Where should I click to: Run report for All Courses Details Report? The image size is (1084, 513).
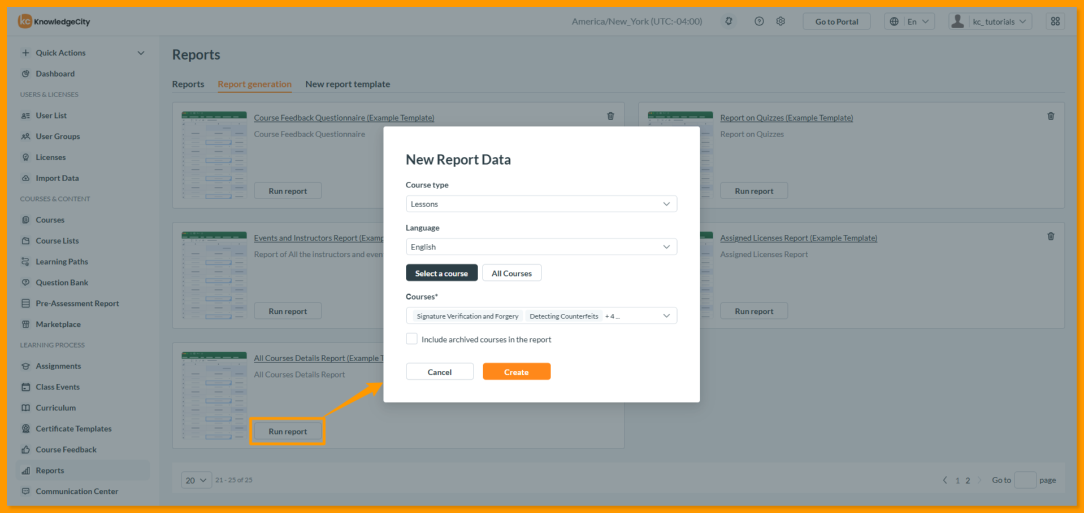point(288,431)
